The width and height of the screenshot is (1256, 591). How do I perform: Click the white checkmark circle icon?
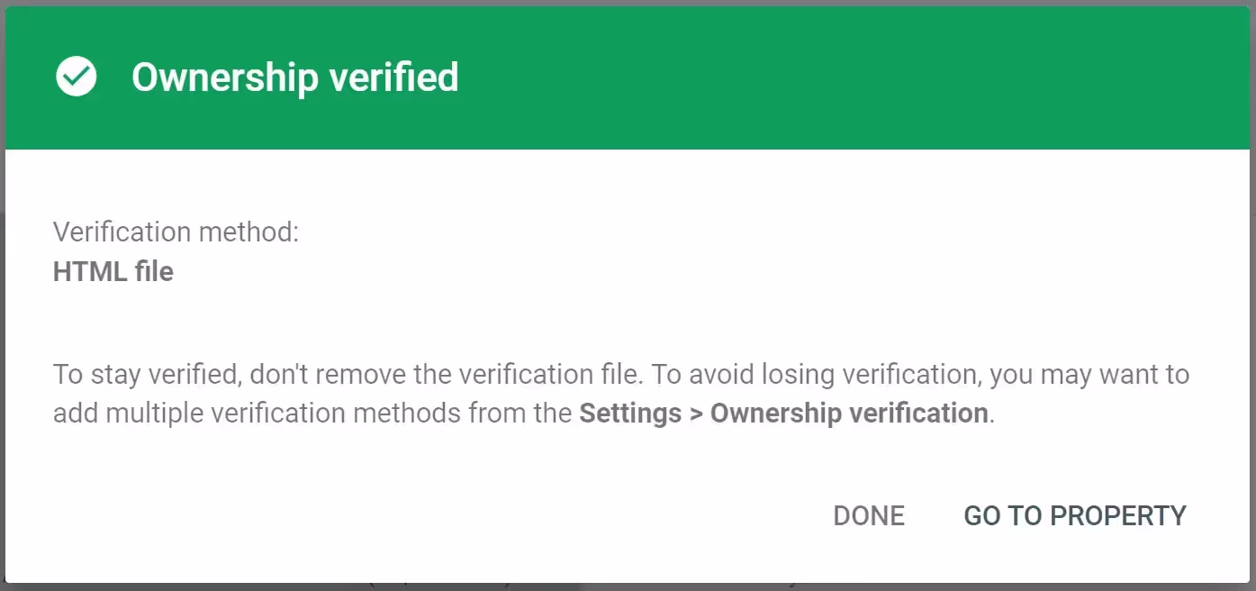coord(76,77)
